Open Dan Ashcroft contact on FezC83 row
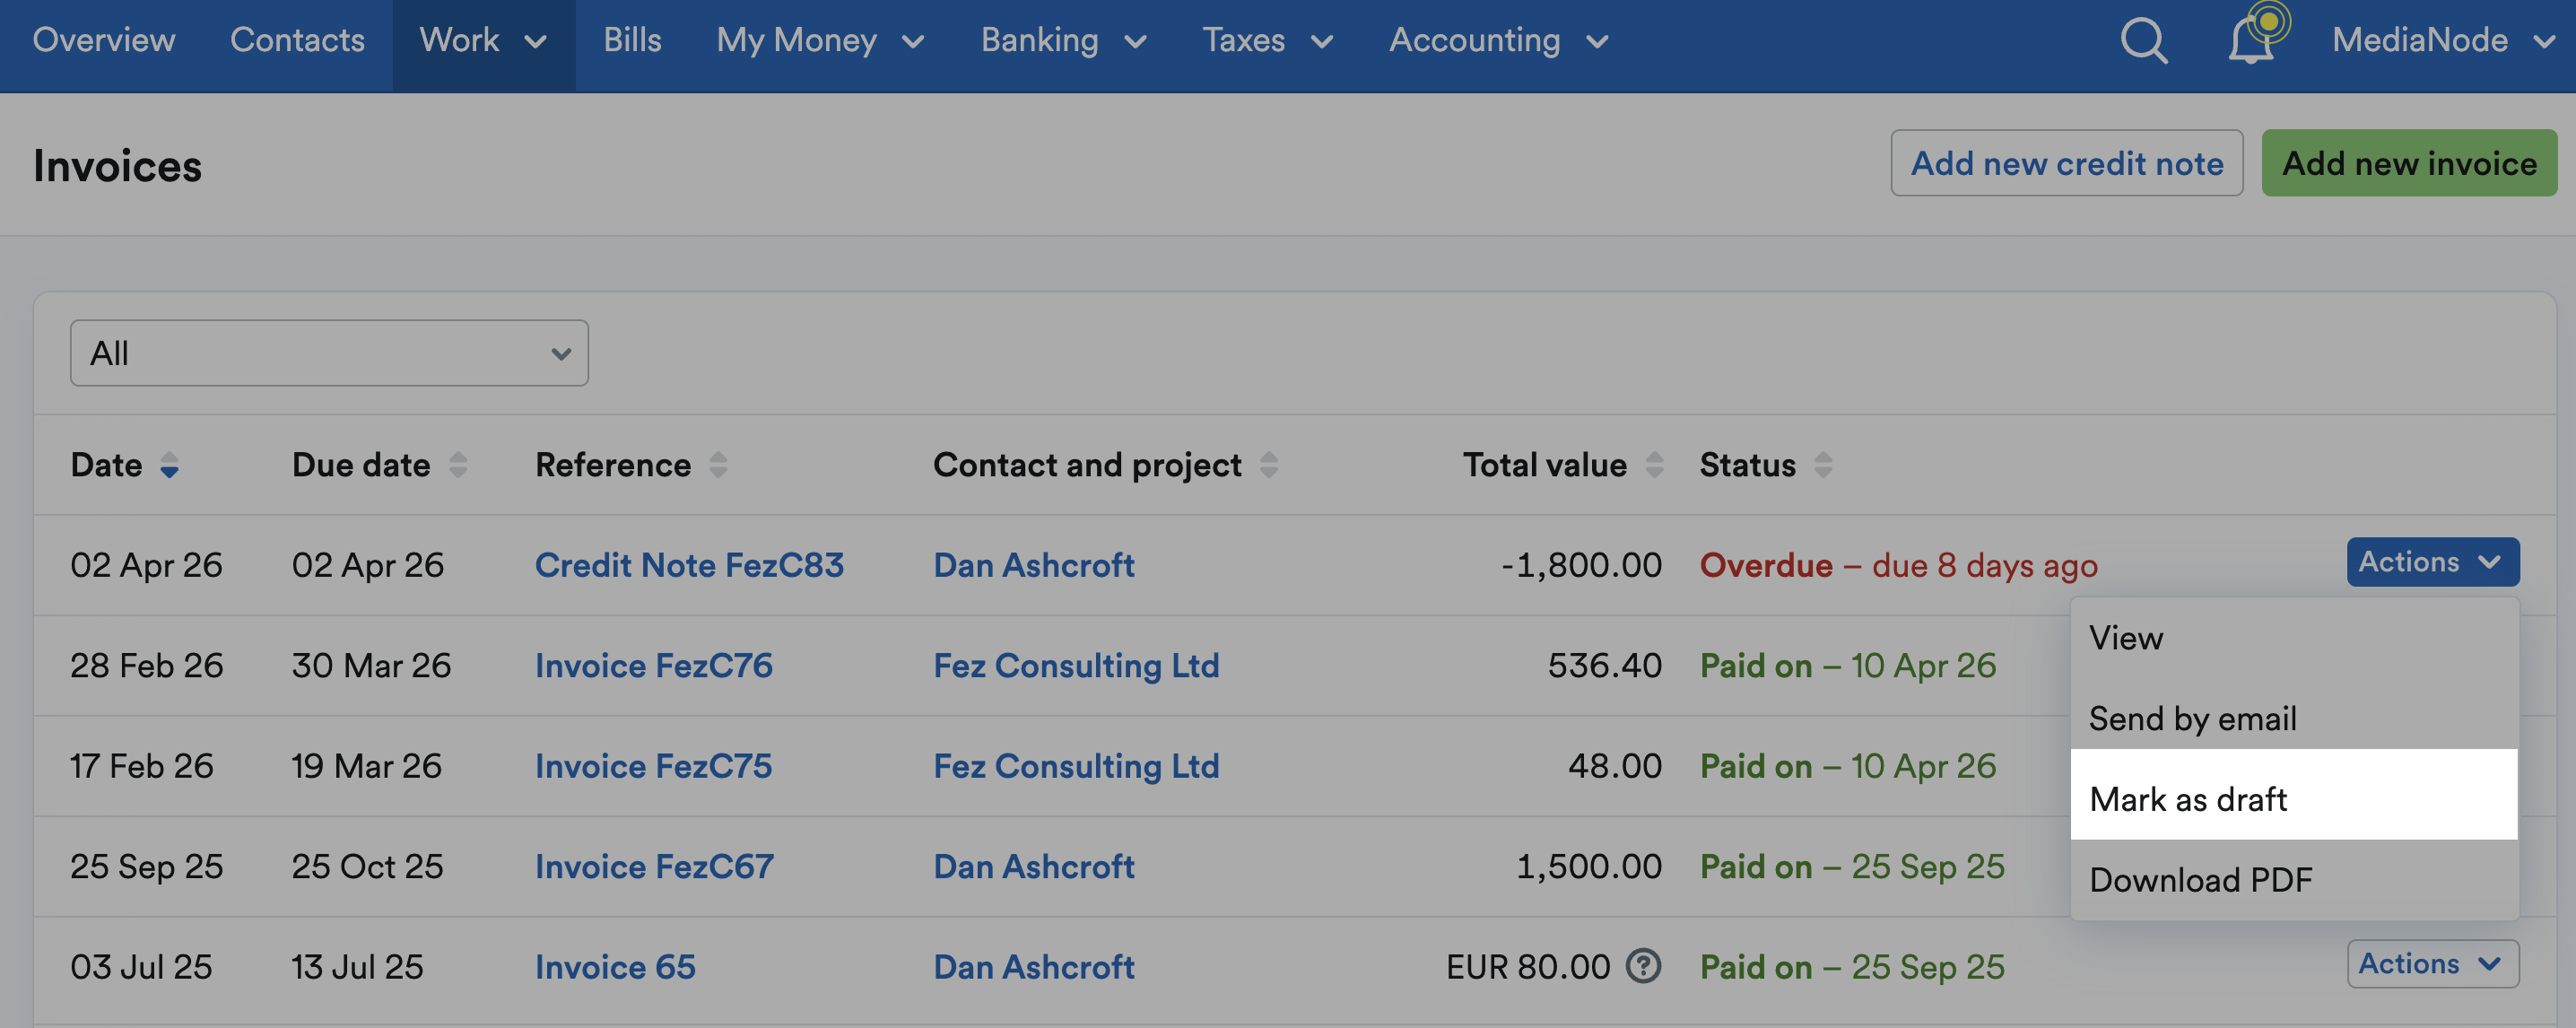This screenshot has height=1028, width=2576. click(x=1033, y=565)
